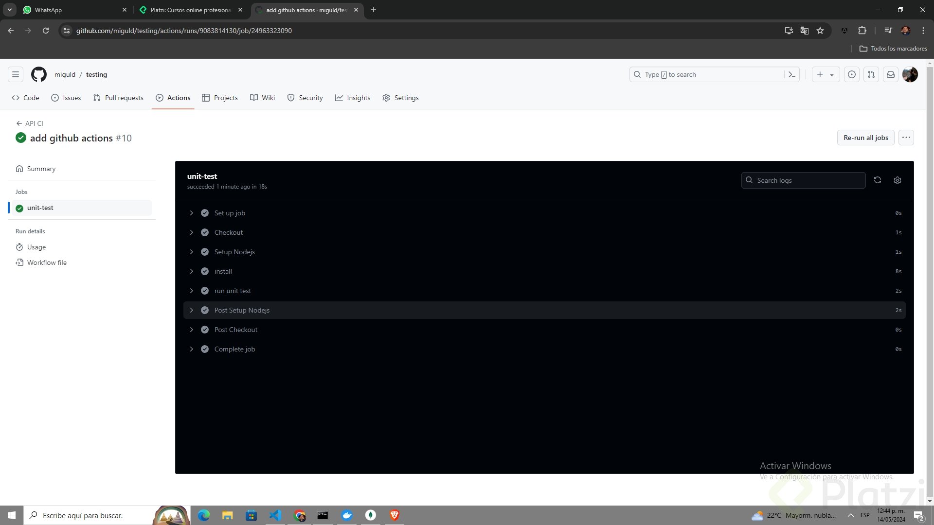Click the GitHub octocat logo

coord(39,74)
